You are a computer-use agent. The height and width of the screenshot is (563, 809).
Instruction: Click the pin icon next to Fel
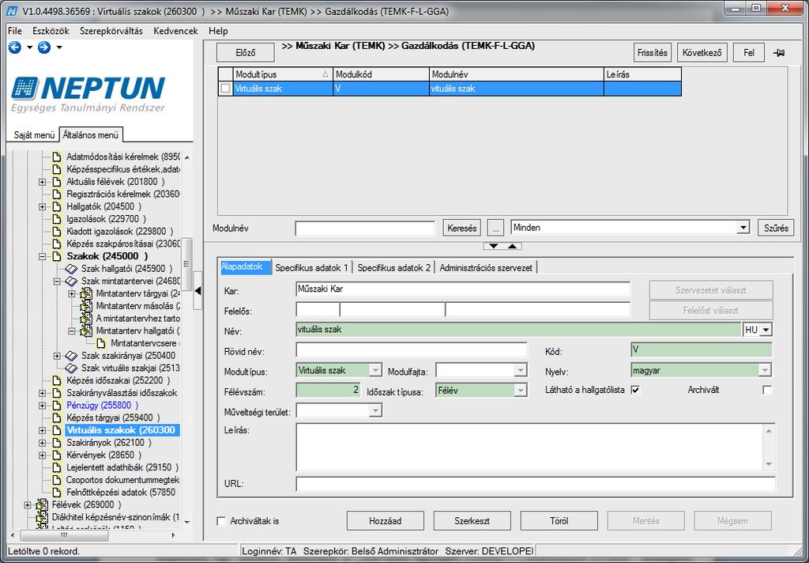(x=779, y=53)
